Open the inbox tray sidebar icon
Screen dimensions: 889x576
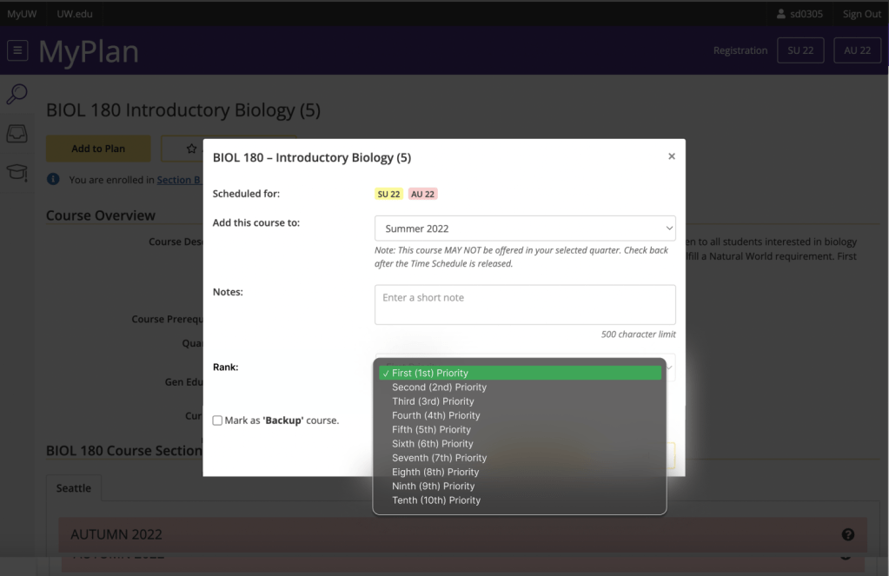point(17,133)
